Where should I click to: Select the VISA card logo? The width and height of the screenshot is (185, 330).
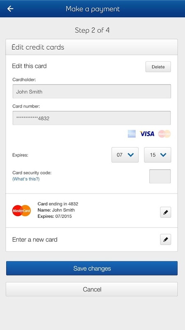tap(147, 134)
